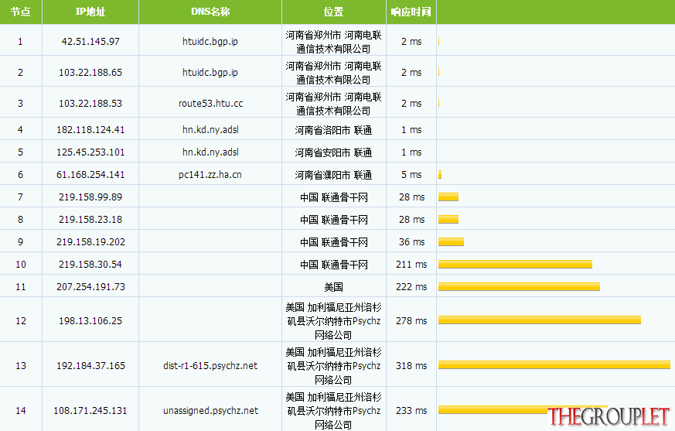This screenshot has width=675, height=431.
Task: Click response time 36 ms
Action: 411,241
